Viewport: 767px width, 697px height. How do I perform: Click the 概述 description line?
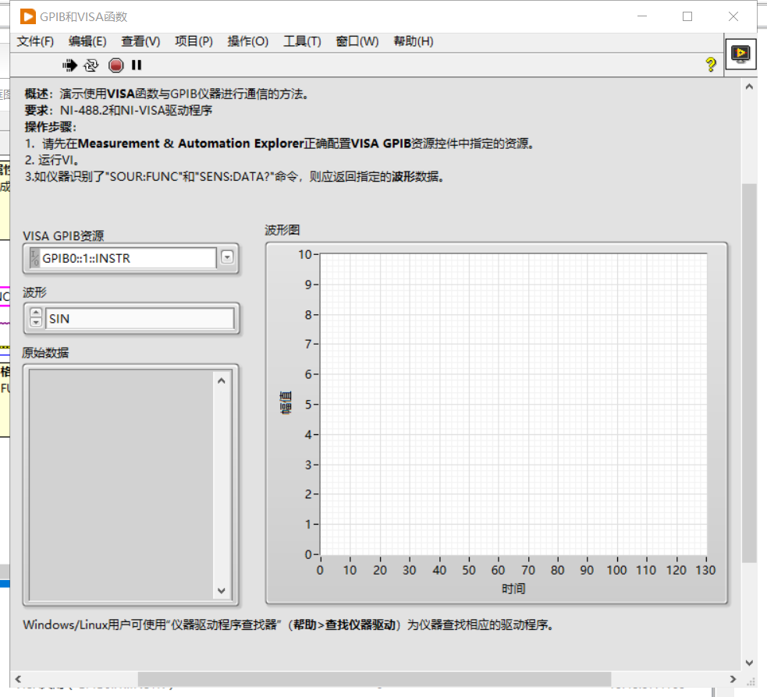167,94
